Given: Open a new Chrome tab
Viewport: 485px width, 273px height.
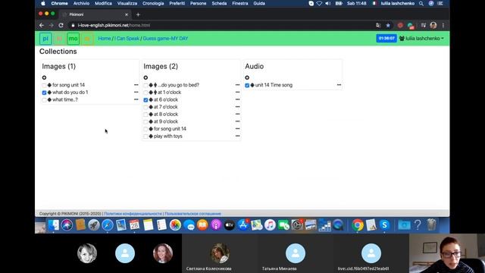Looking at the screenshot, I should pos(138,14).
